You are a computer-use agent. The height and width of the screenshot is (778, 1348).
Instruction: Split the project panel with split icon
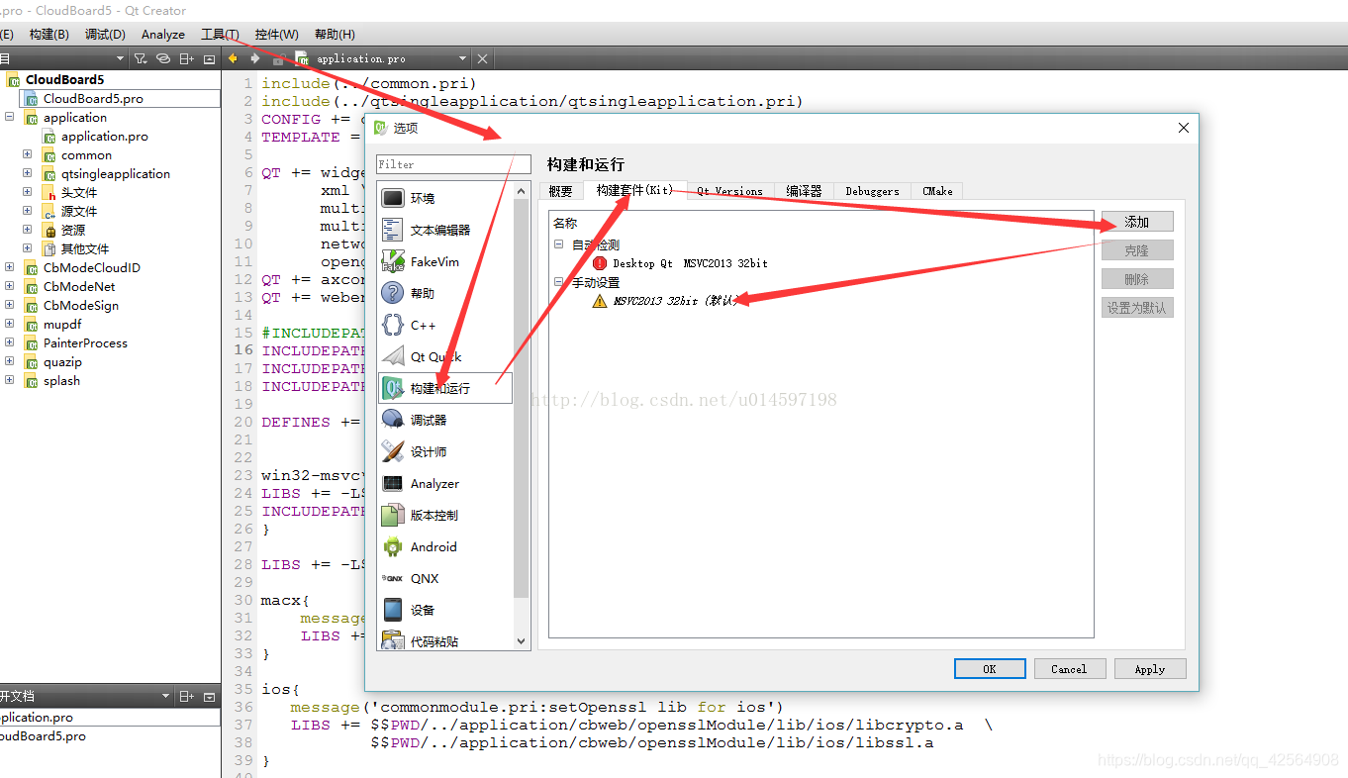(187, 58)
